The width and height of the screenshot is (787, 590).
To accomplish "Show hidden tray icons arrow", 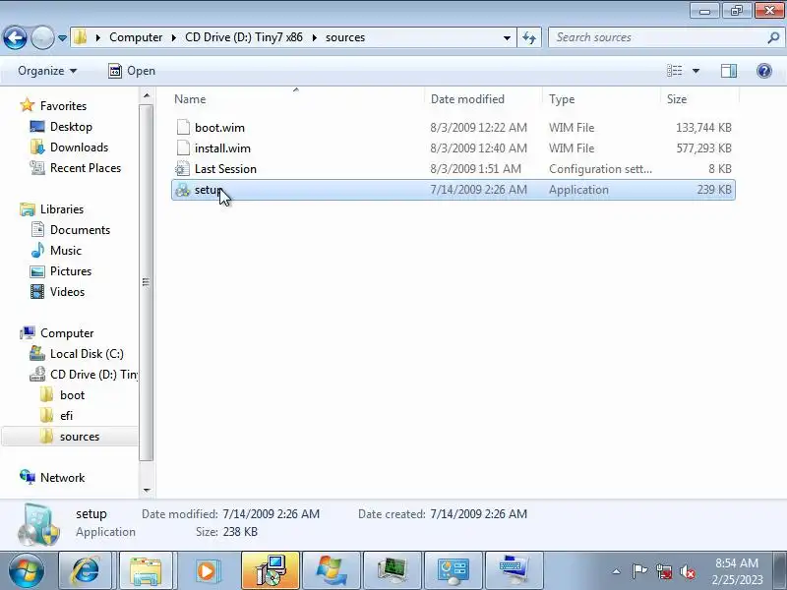I will [x=617, y=571].
